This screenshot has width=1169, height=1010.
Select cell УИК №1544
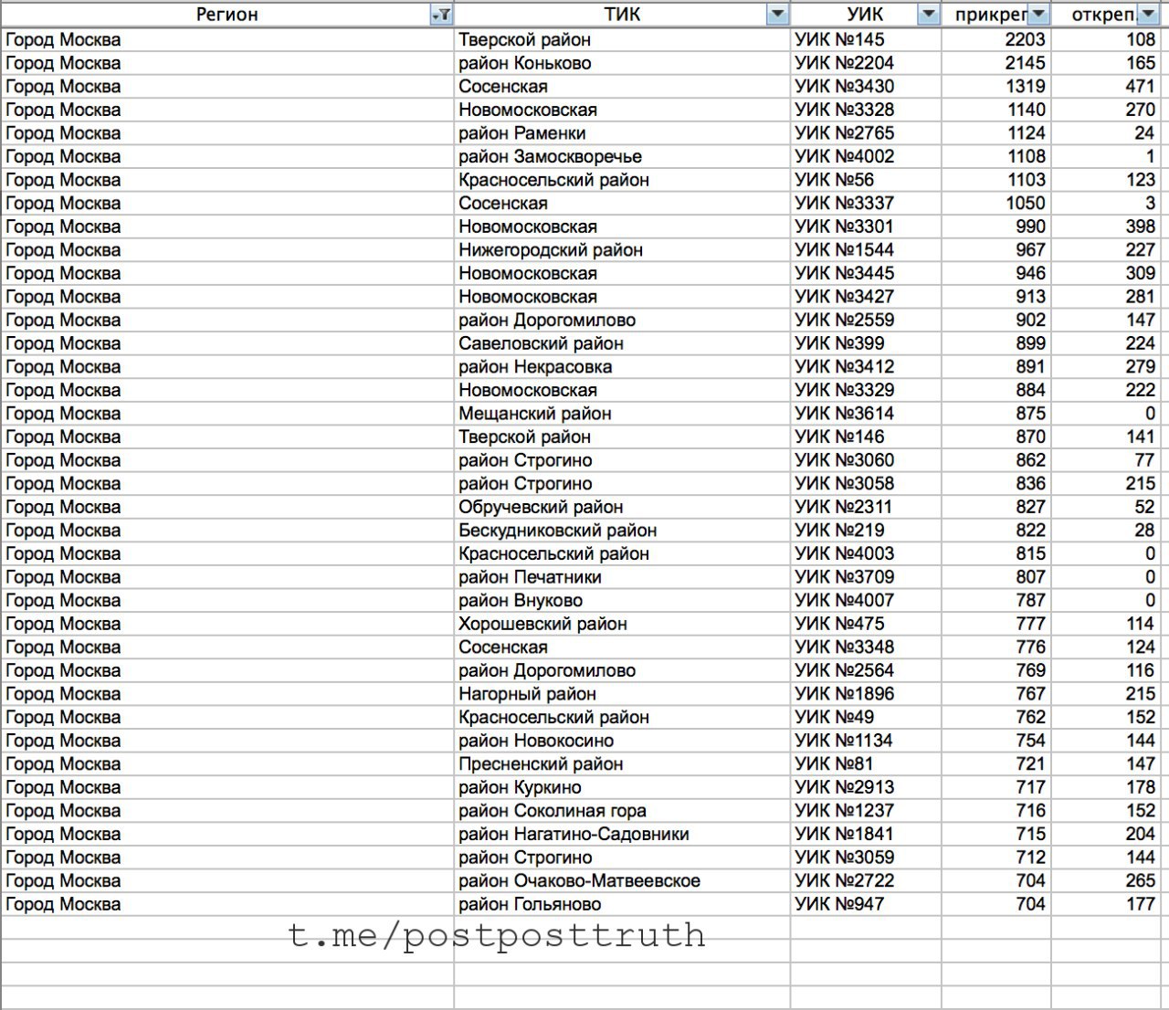[x=866, y=249]
